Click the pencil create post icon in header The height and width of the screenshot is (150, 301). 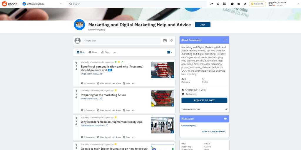coord(245,4)
